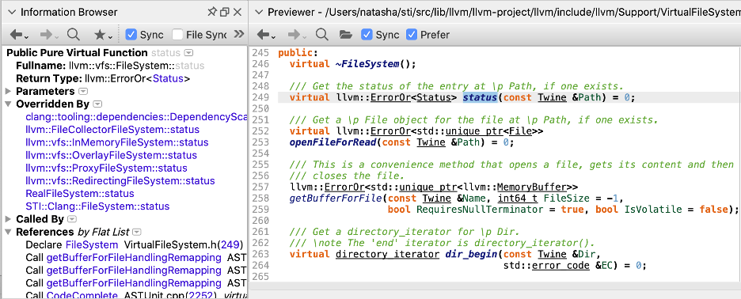
Task: Open STI::Clang::FileSystem::status link
Action: (97, 206)
